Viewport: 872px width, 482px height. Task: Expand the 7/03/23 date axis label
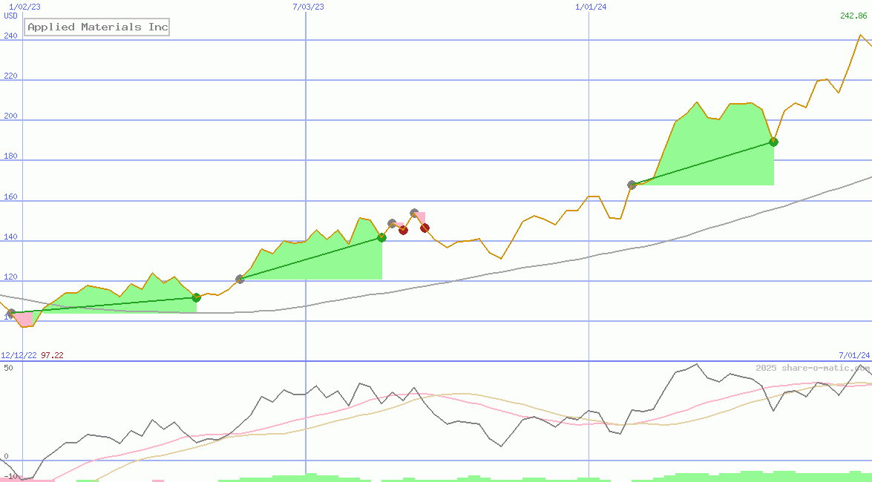coord(306,7)
